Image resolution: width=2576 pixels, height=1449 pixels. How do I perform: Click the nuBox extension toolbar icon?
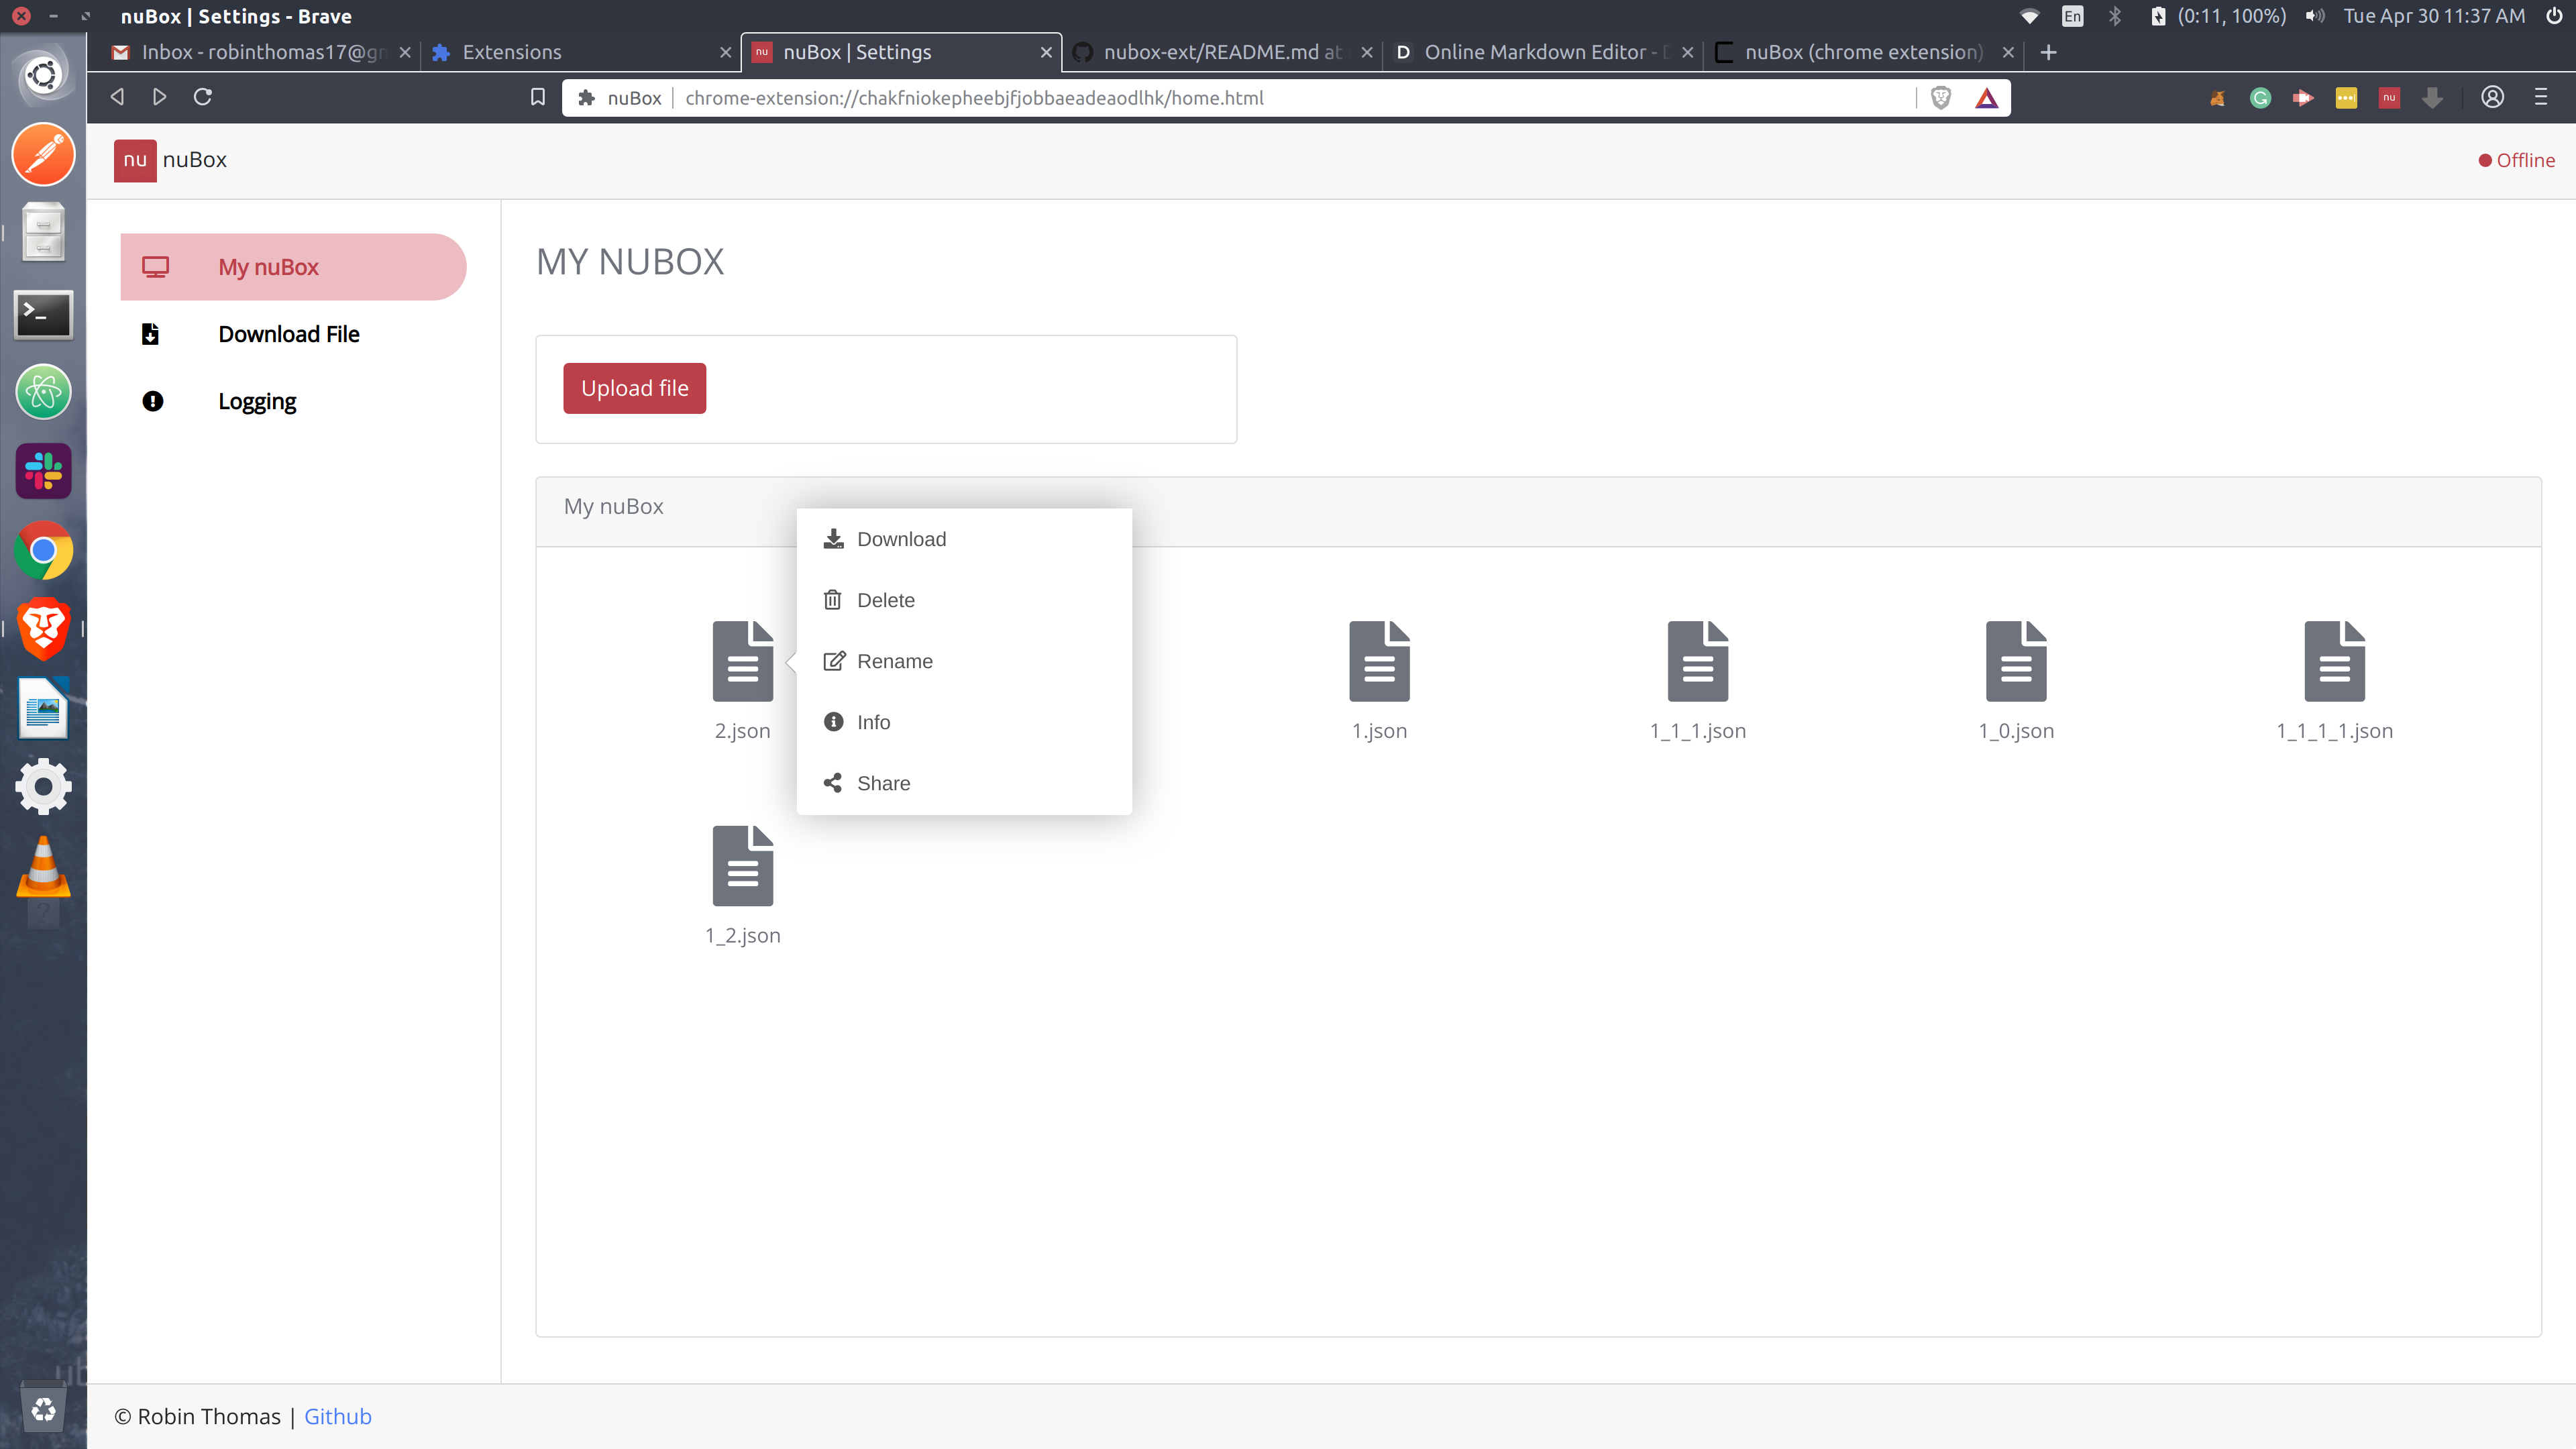coord(2389,97)
